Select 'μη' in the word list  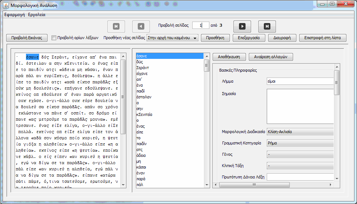pyautogui.click(x=170, y=162)
